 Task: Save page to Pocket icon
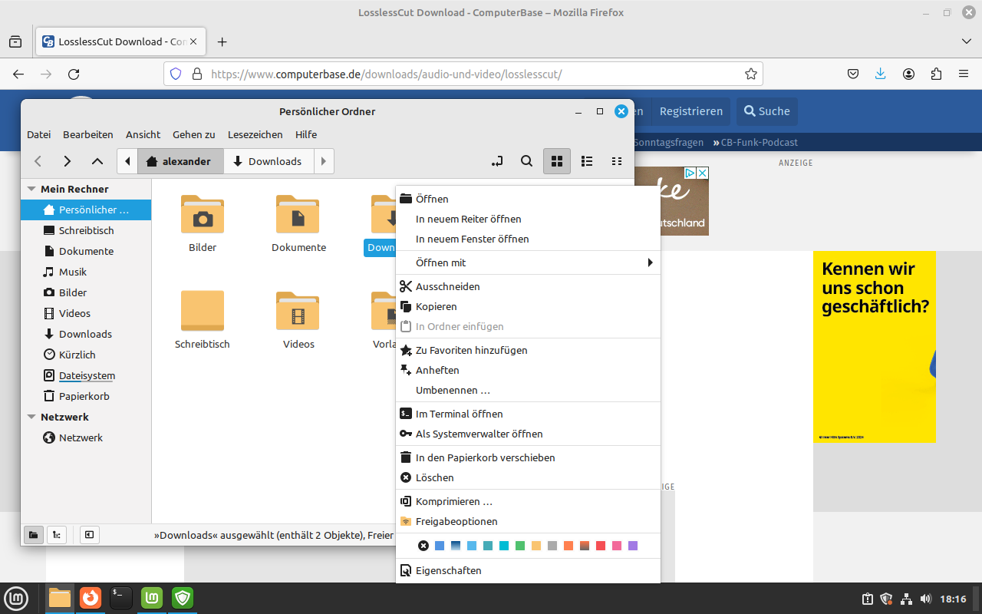[853, 74]
